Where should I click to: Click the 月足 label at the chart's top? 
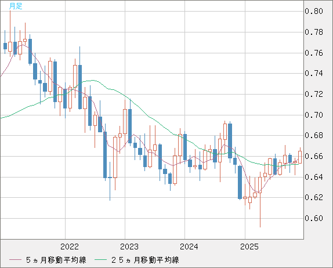[16, 6]
